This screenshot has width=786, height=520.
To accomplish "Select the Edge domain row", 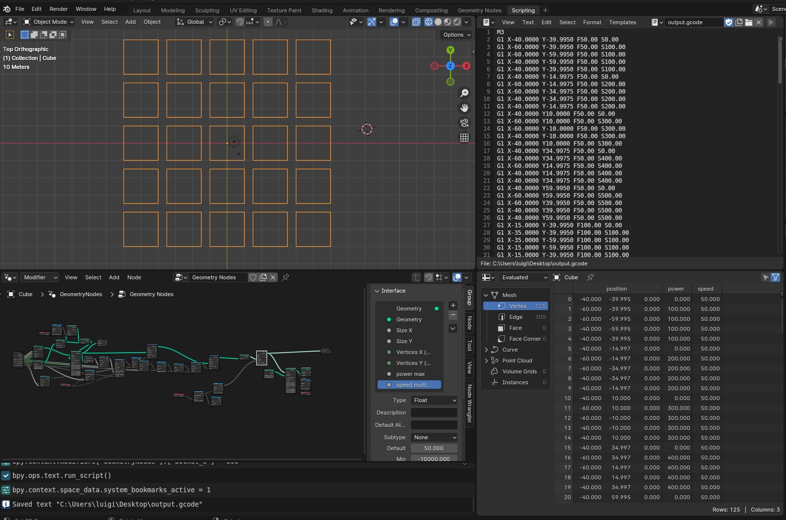I will point(515,317).
